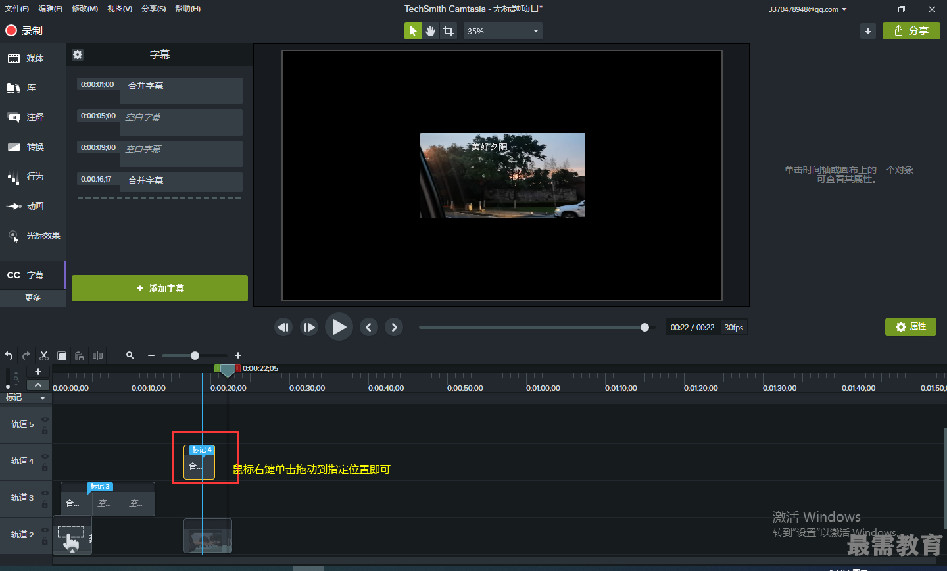Viewport: 947px width, 571px height.
Task: Open the 35% canvas zoom dropdown
Action: pyautogui.click(x=503, y=31)
